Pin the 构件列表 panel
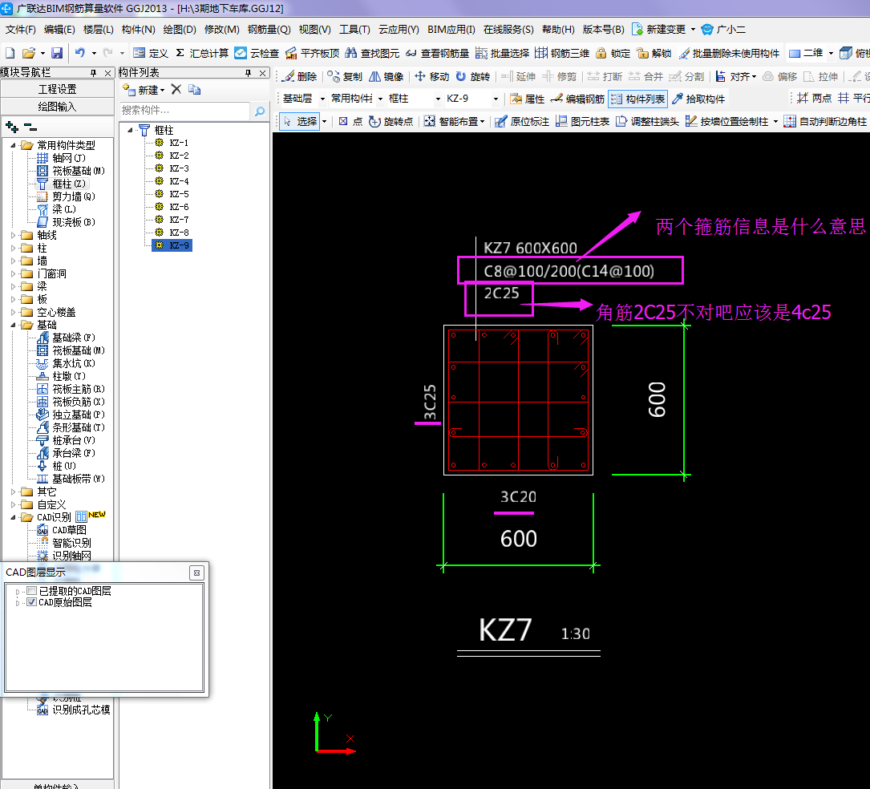This screenshot has height=789, width=870. pos(248,73)
